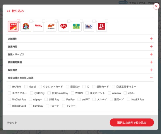Viewport: 161px width, 134px height.
Task: Click the welcia logo behind the dialog
Action: pos(123,3)
